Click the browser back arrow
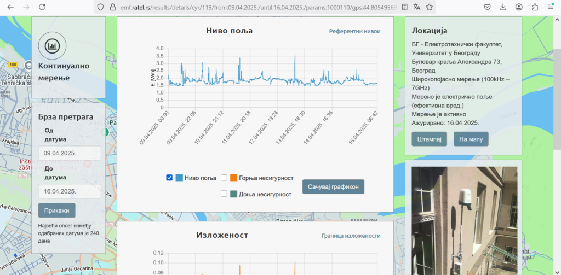This screenshot has width=561, height=275. [x=10, y=7]
